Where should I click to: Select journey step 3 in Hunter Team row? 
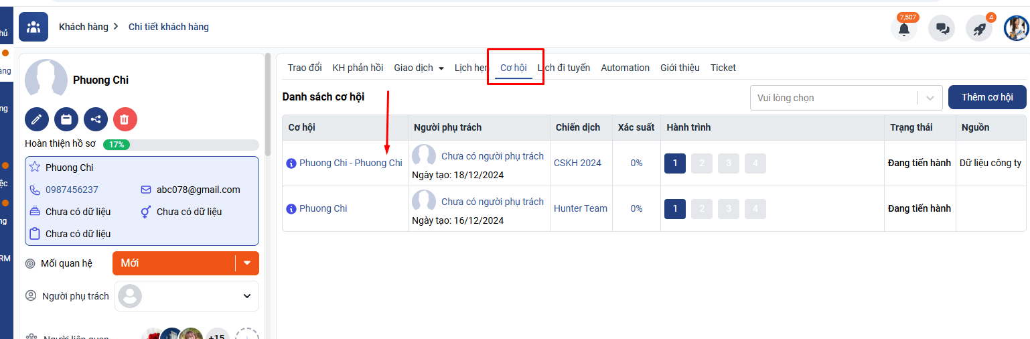tap(729, 209)
